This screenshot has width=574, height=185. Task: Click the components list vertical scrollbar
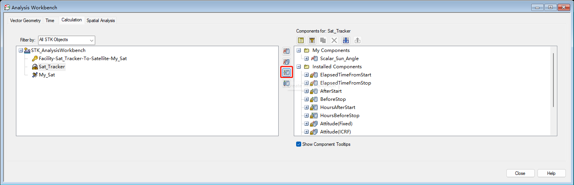553,80
